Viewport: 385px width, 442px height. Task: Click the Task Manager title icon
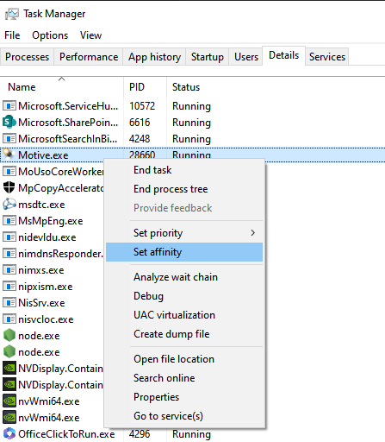tap(12, 14)
